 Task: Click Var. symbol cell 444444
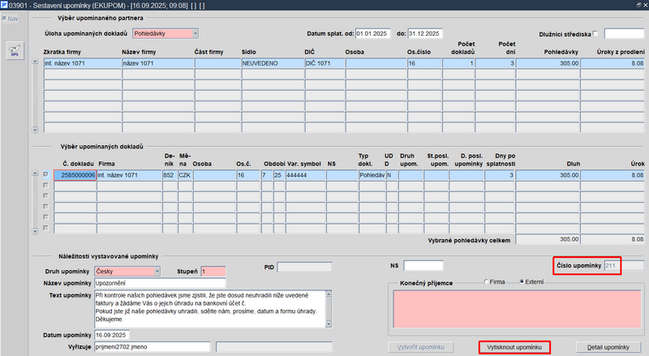point(306,175)
